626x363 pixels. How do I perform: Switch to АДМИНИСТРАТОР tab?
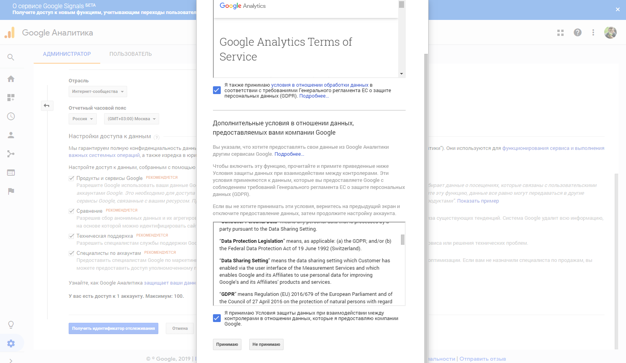coord(67,54)
